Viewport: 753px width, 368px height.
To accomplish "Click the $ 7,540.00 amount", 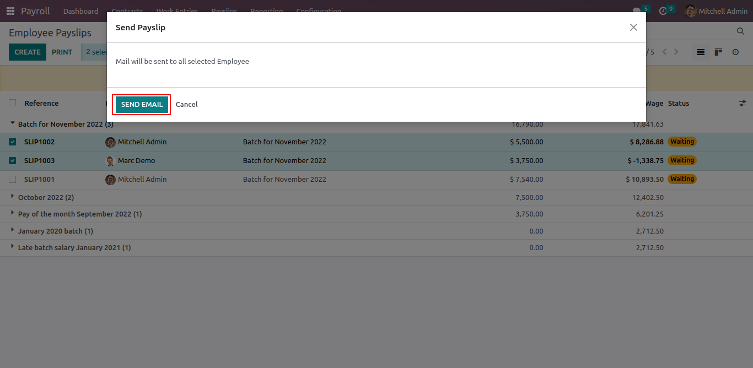I will (526, 180).
